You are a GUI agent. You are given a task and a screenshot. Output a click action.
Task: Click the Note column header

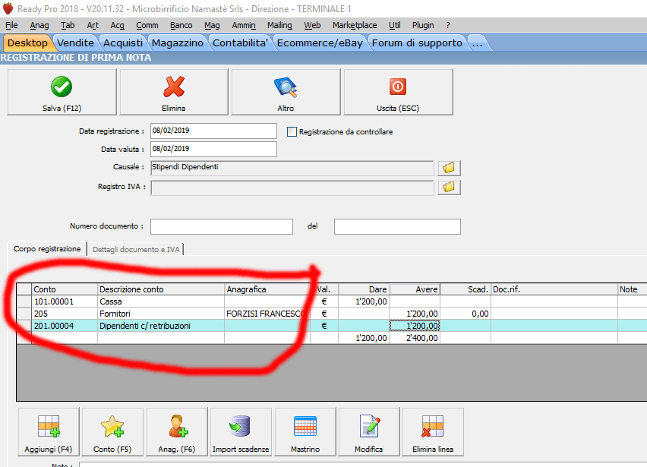tap(632, 289)
